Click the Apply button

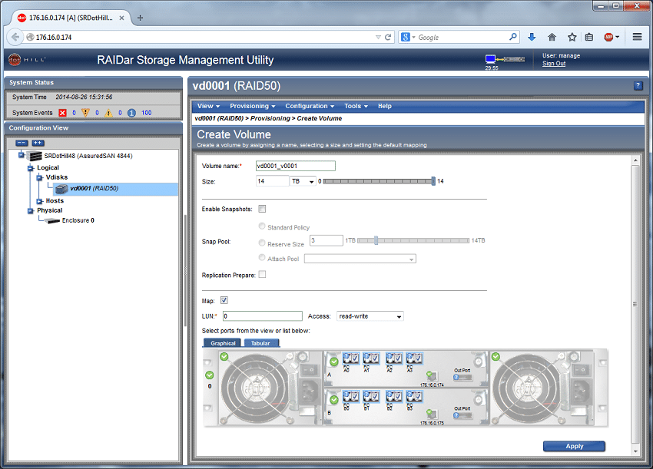click(x=574, y=446)
